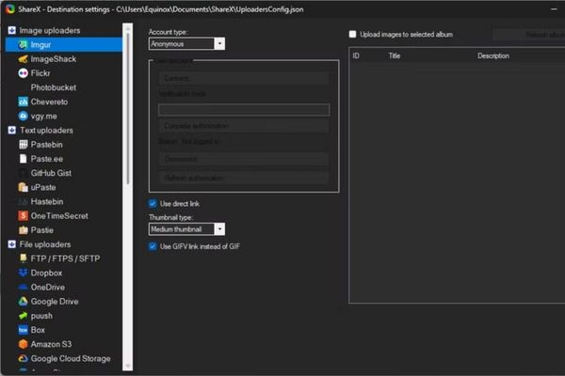Open the Account type dropdown
This screenshot has height=376, width=565.
point(186,43)
